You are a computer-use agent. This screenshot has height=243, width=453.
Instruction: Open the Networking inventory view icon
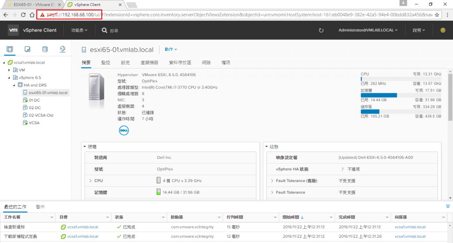point(62,49)
